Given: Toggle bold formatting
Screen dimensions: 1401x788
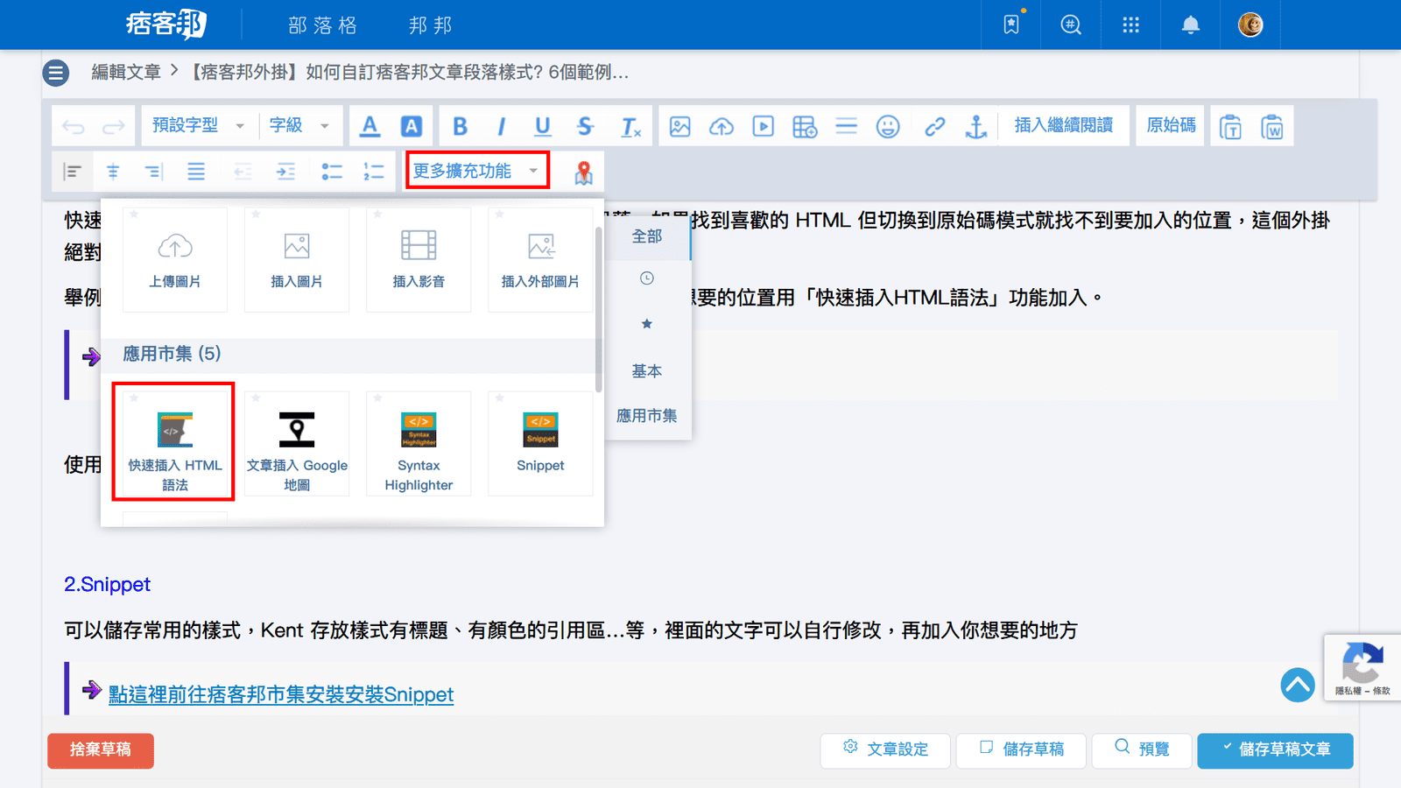Looking at the screenshot, I should (460, 127).
